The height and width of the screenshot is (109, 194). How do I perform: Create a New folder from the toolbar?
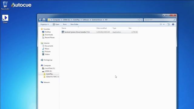(x=74, y=24)
